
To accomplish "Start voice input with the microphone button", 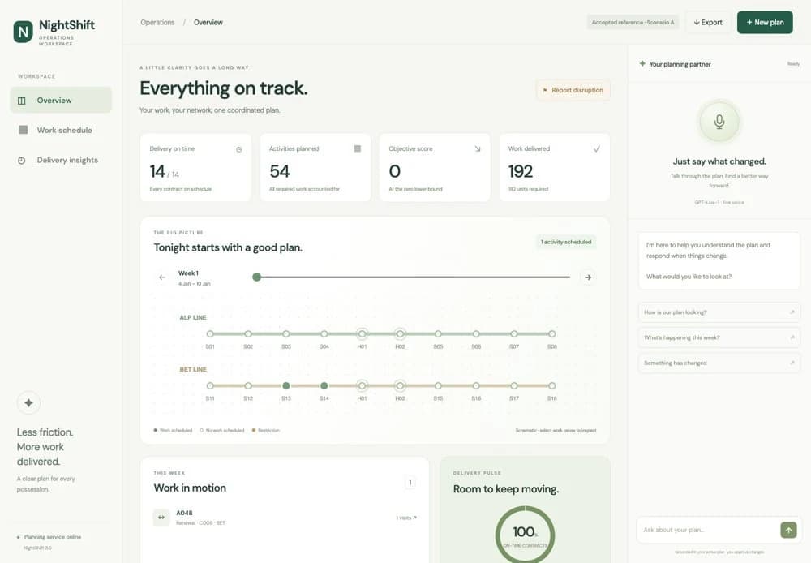I will (719, 122).
